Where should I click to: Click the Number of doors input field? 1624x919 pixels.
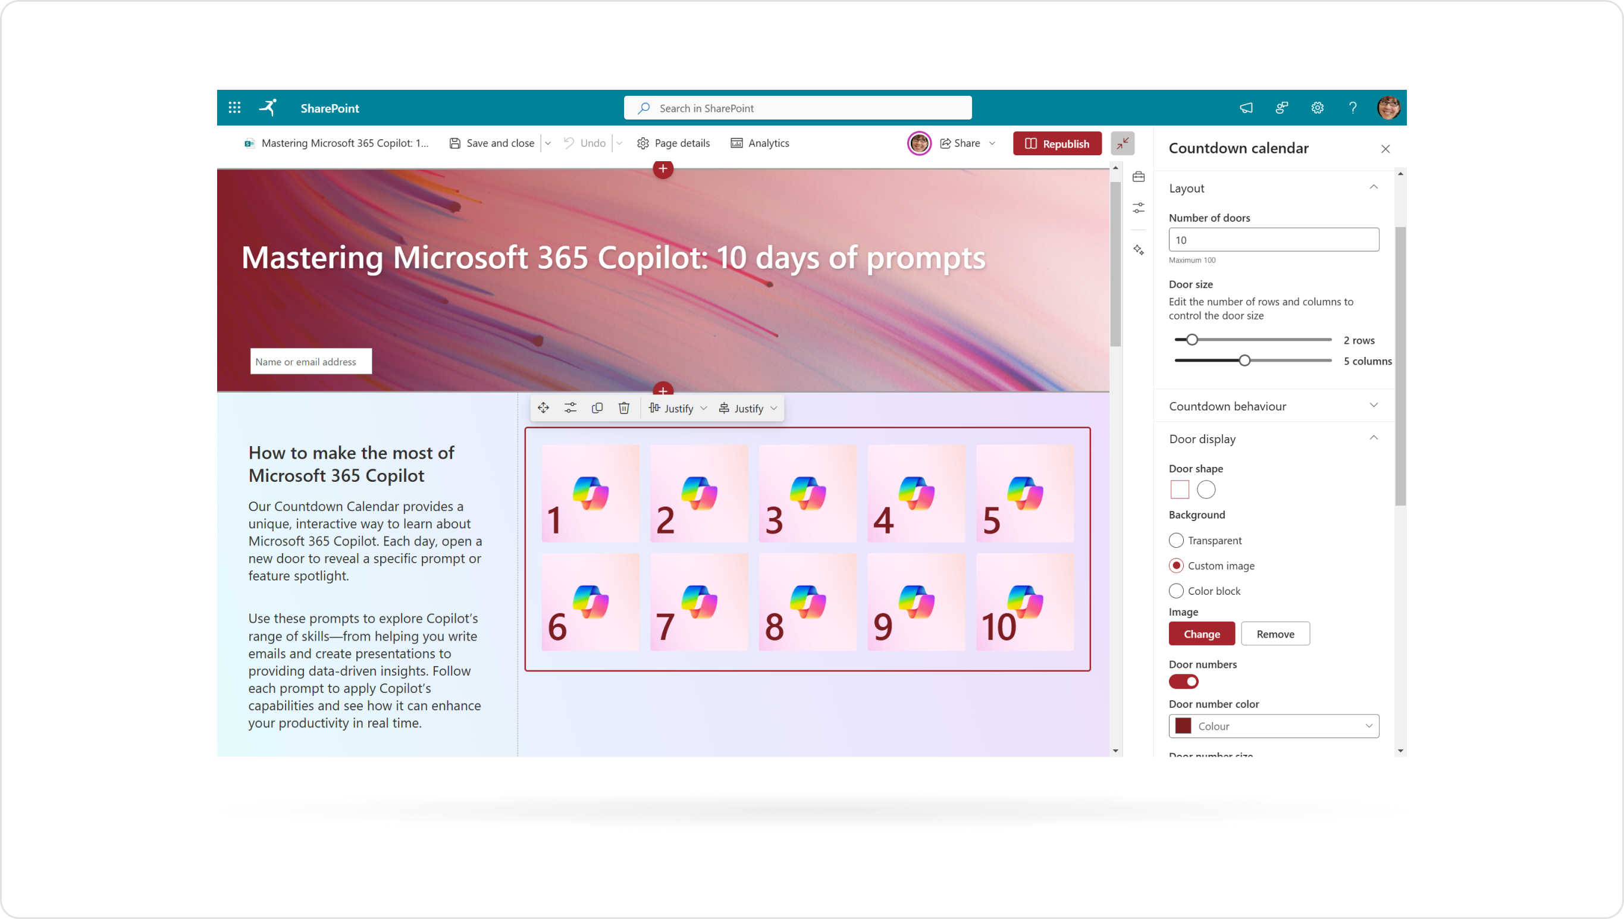pos(1274,240)
